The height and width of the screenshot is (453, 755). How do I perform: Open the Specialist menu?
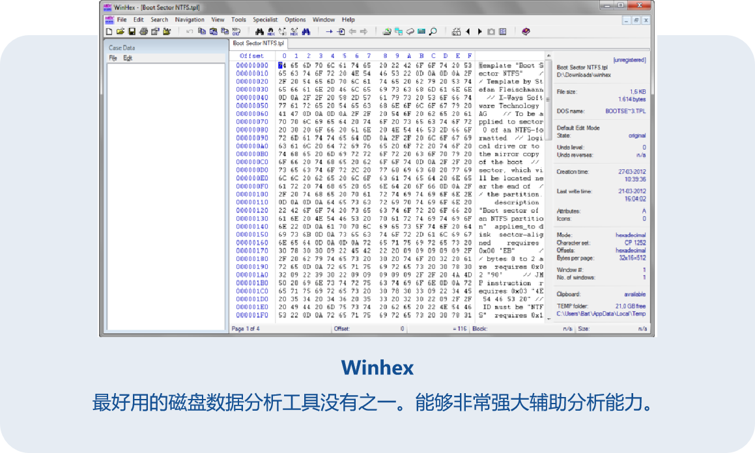click(x=265, y=20)
